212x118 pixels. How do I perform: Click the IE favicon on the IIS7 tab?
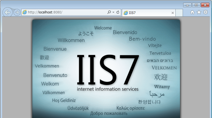coord(126,13)
